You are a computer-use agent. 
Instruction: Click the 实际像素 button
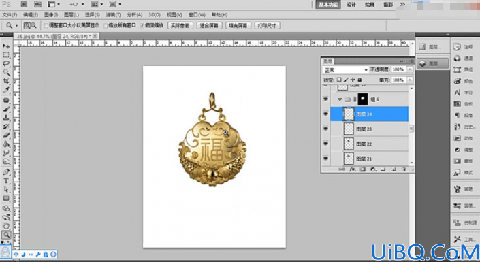(180, 26)
